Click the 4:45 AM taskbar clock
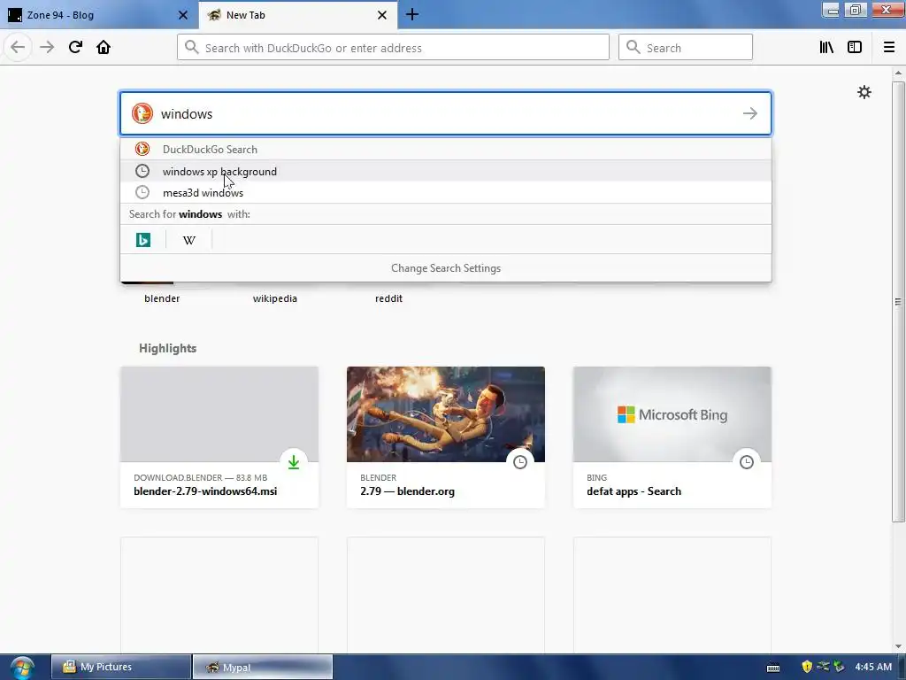906x680 pixels. 873,667
